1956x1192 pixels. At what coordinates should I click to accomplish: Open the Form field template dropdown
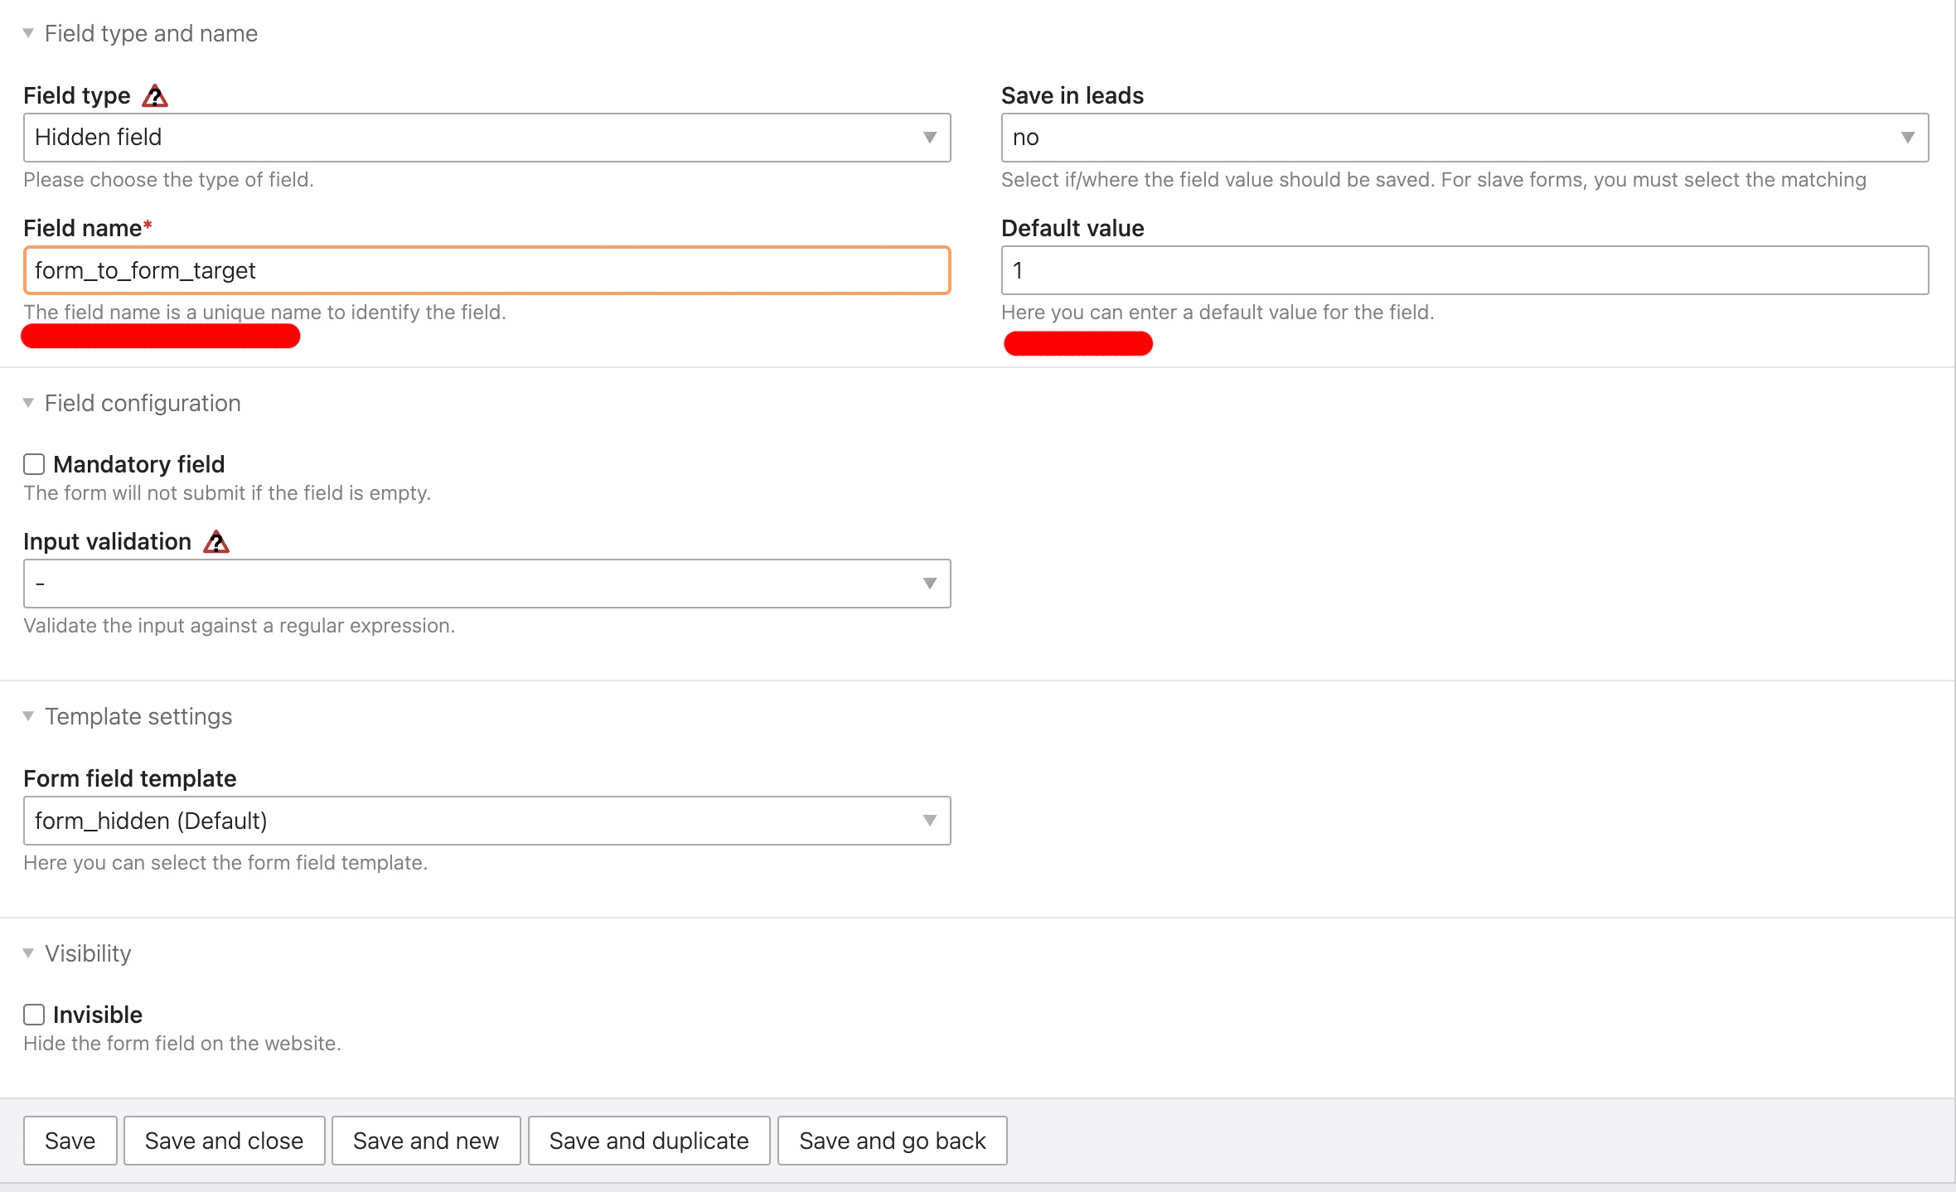[487, 821]
